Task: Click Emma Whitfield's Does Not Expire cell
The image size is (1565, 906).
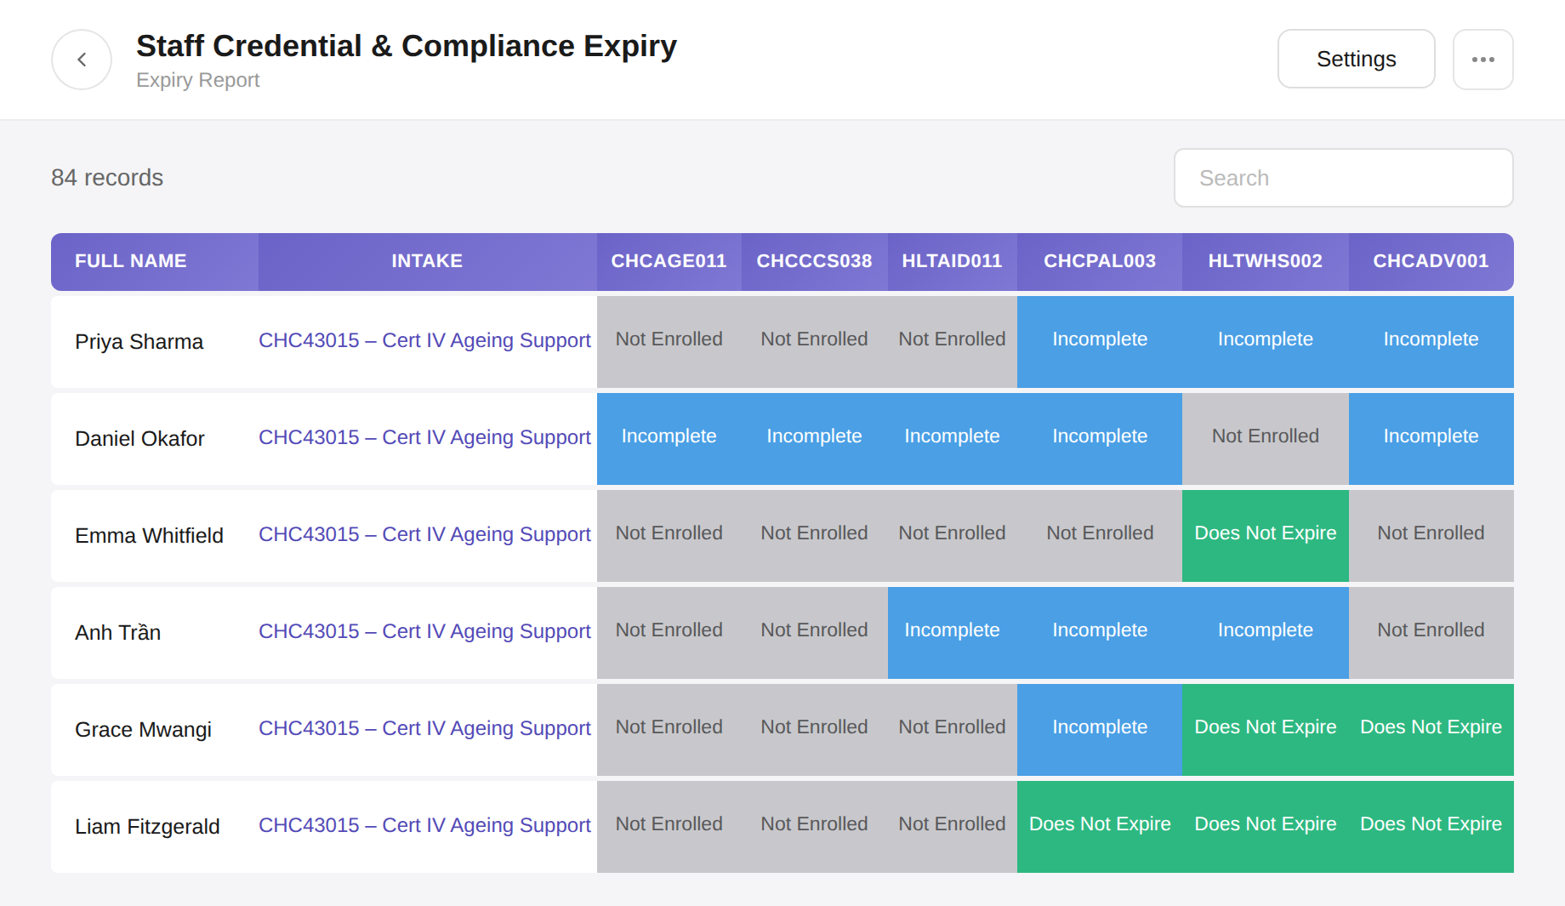Action: click(1265, 536)
